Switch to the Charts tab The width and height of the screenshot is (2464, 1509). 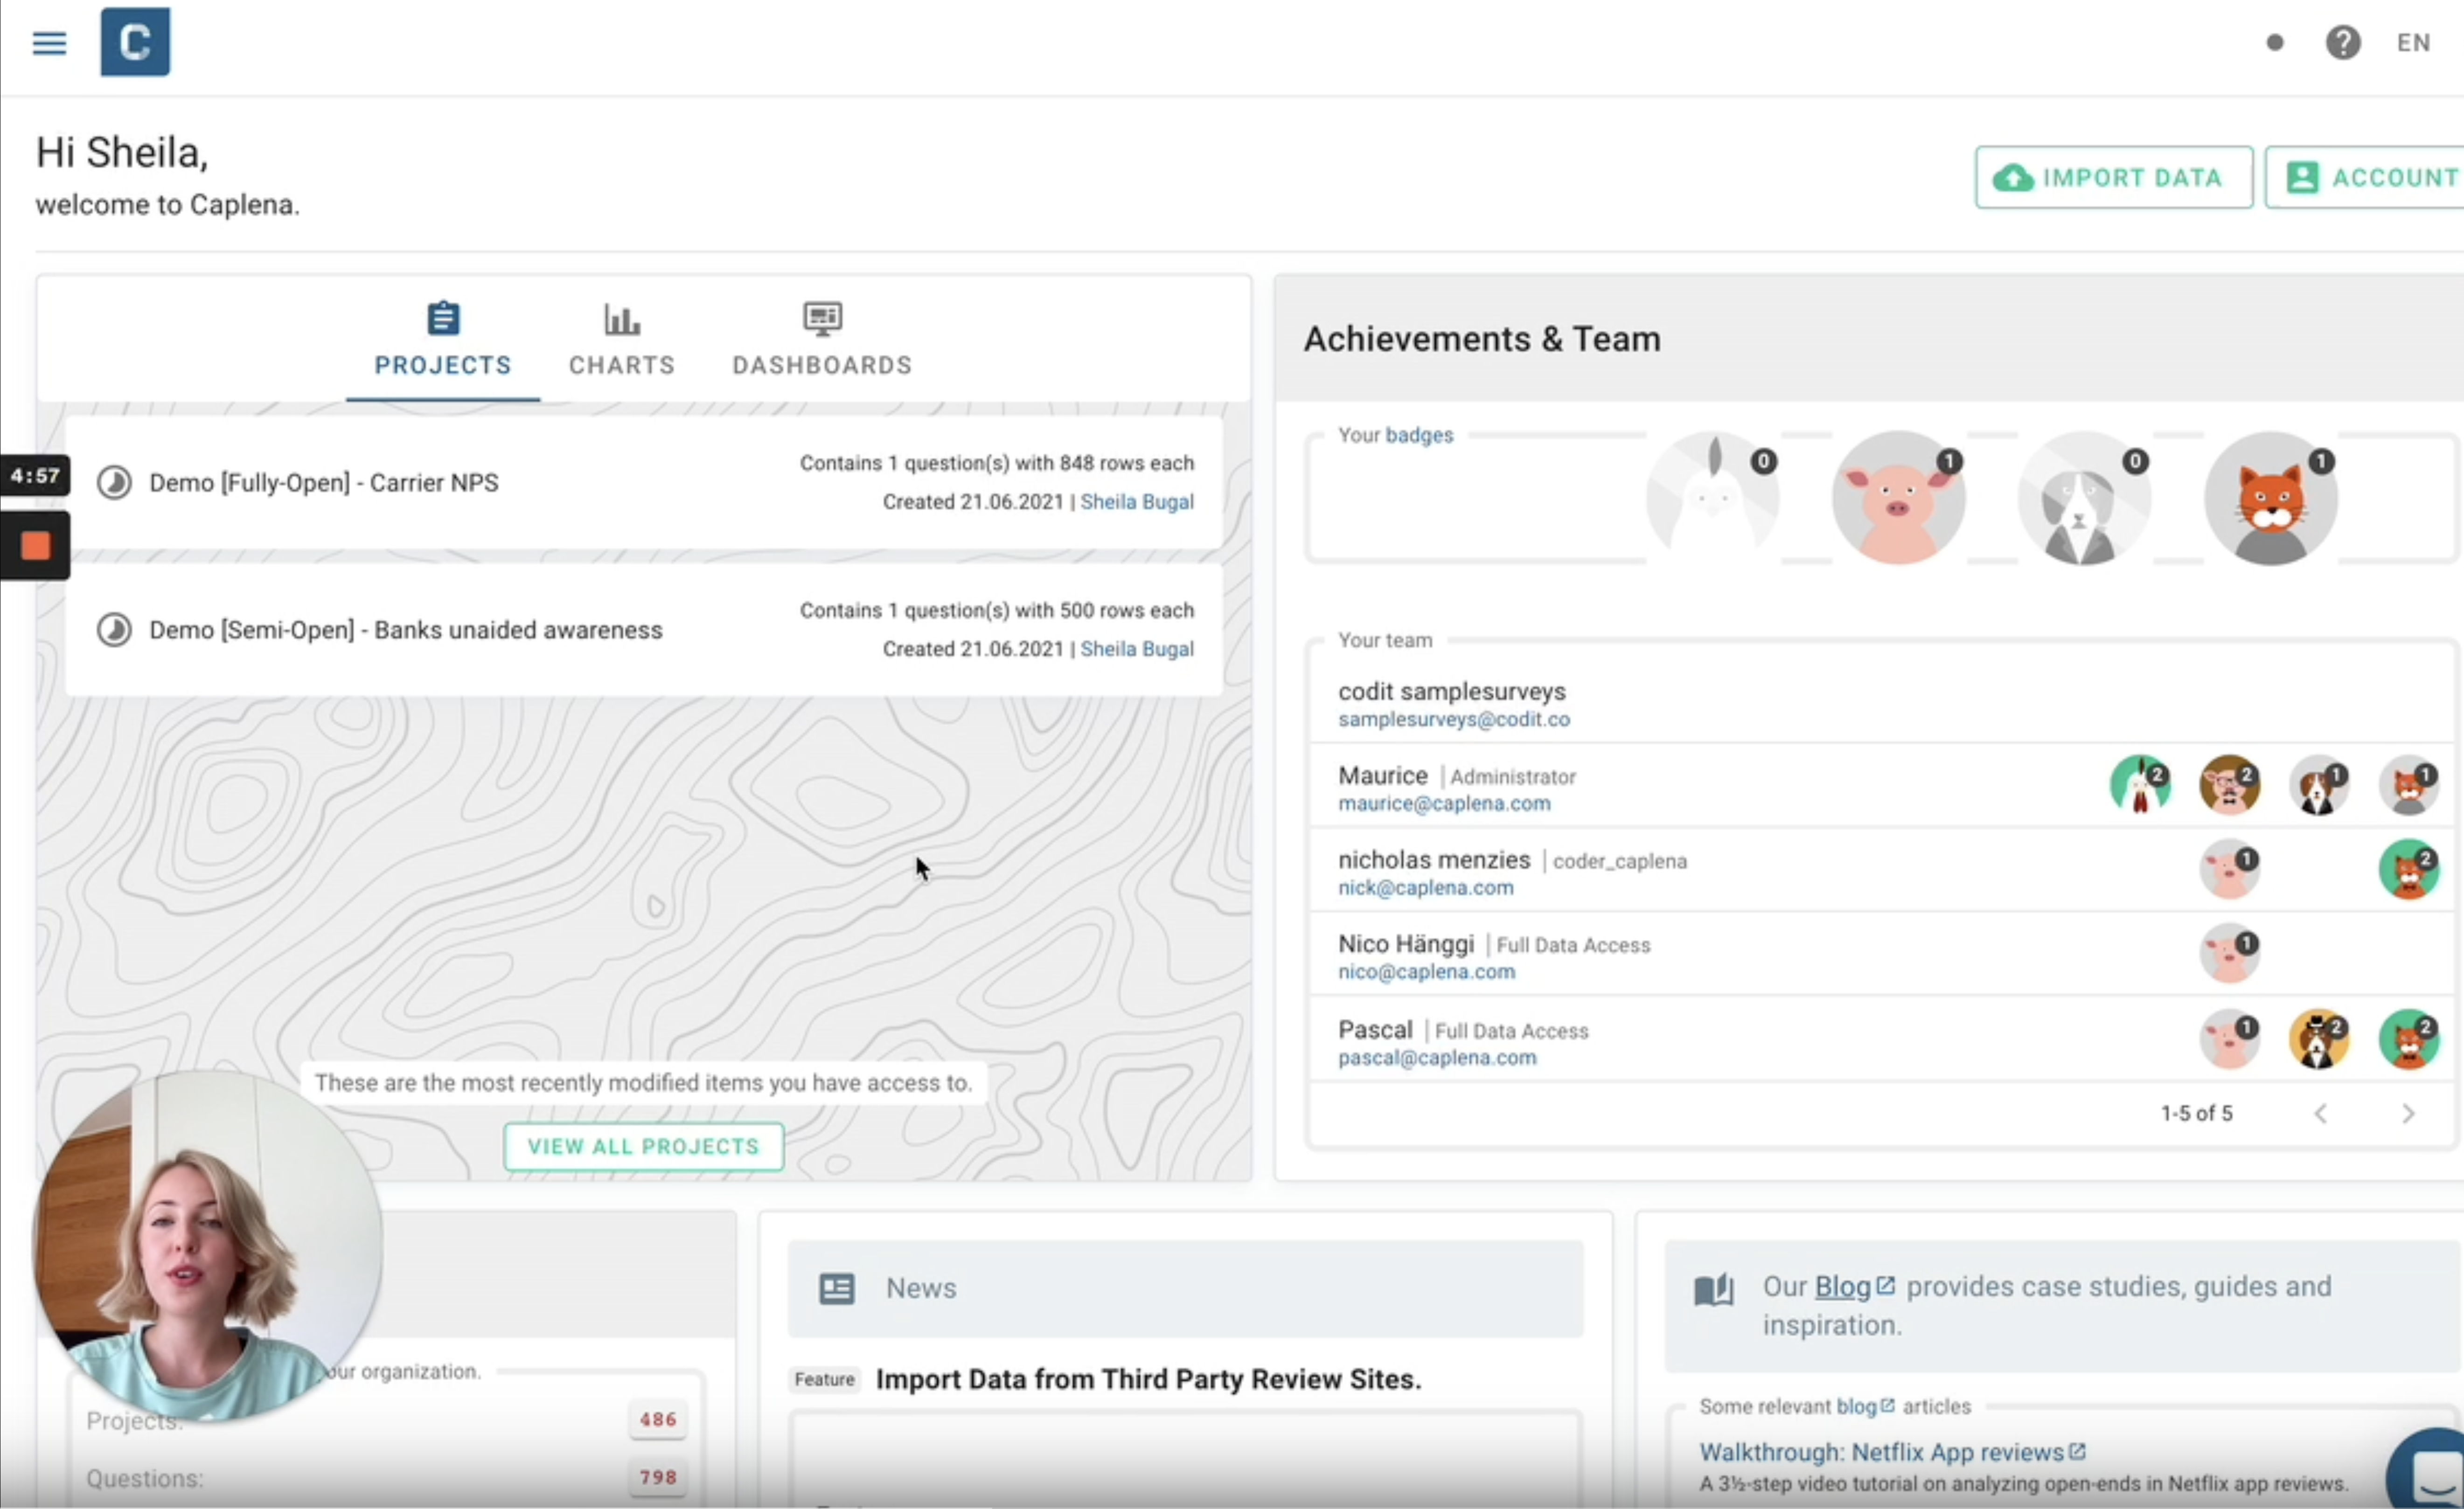(622, 341)
